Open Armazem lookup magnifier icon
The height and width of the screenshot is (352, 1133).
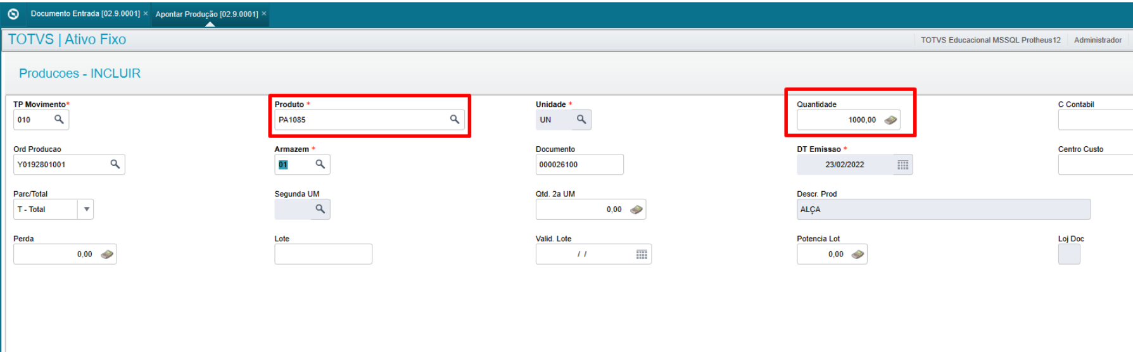click(320, 164)
